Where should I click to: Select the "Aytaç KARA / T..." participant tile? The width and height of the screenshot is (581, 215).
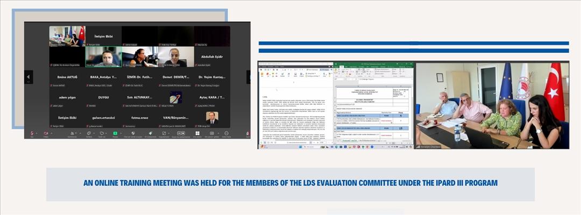[212, 98]
